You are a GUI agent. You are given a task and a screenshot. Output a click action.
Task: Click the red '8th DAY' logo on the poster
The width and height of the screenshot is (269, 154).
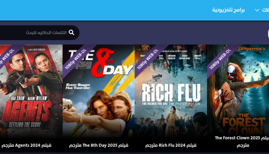click(112, 63)
